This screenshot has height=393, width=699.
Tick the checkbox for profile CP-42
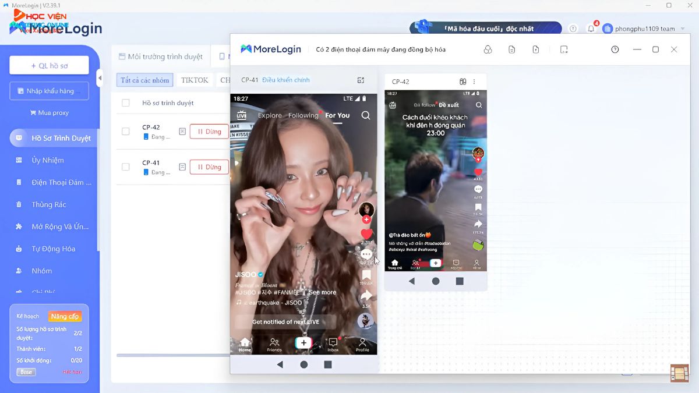[125, 132]
